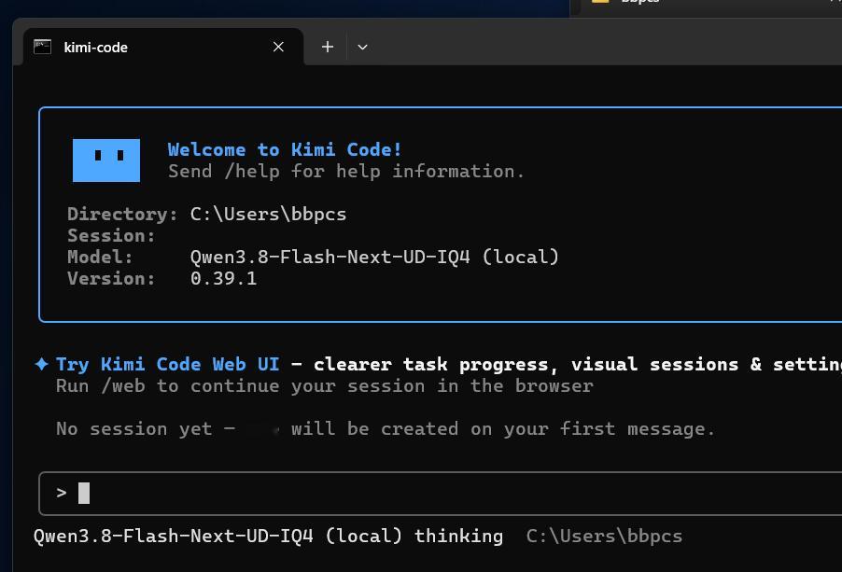
Task: Click the terminal icon on kimi-code tab
Action: [x=42, y=48]
